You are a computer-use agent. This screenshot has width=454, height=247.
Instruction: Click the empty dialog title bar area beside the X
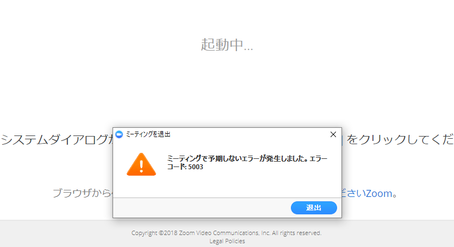coord(249,134)
